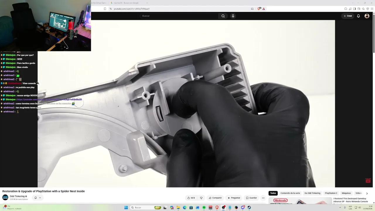Open Steam from the taskbar

pos(249,207)
